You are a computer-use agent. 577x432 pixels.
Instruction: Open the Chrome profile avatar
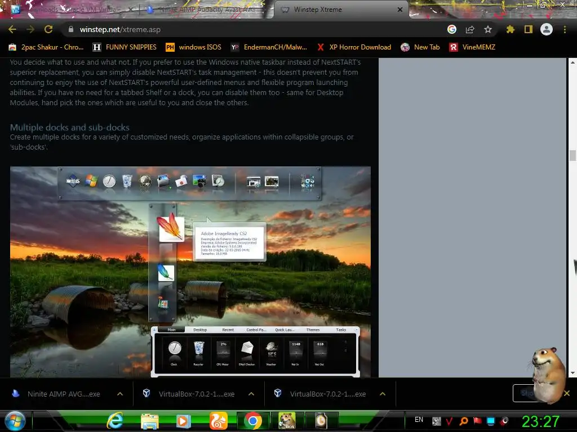pos(547,29)
